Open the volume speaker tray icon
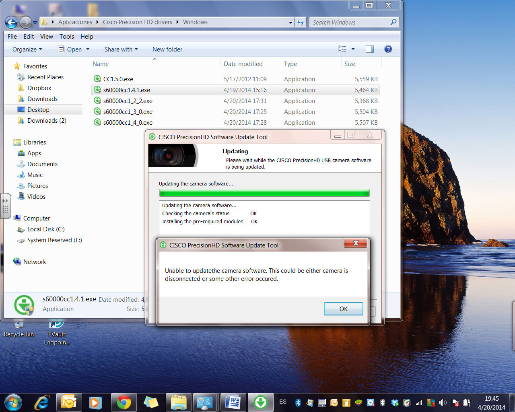Image resolution: width=515 pixels, height=412 pixels. click(443, 402)
